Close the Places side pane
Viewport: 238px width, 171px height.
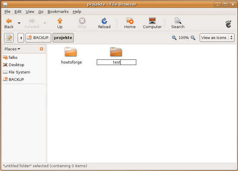[x=42, y=49]
